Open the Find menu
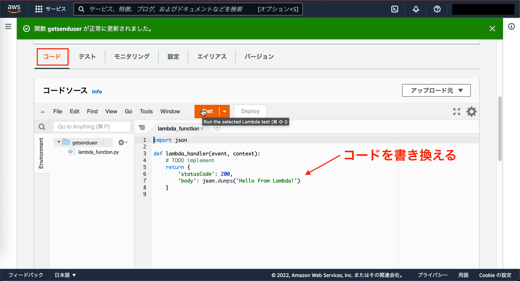 click(92, 112)
